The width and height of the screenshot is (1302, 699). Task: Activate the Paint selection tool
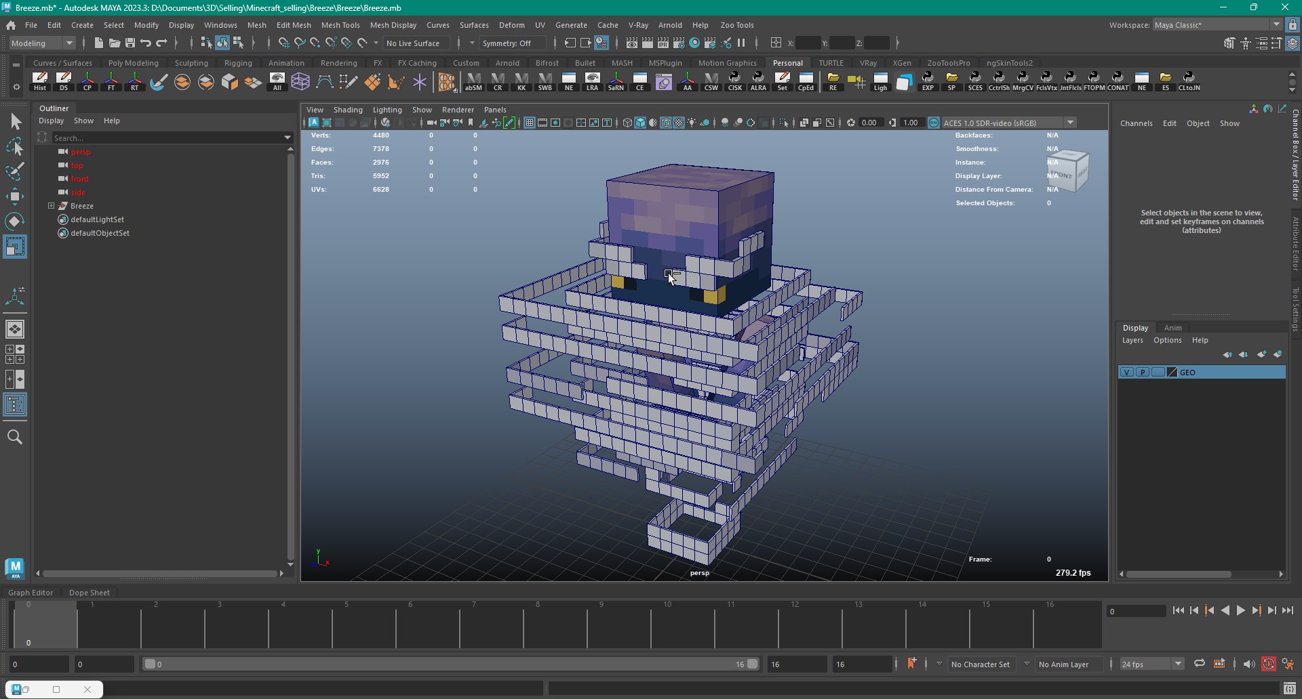(15, 171)
